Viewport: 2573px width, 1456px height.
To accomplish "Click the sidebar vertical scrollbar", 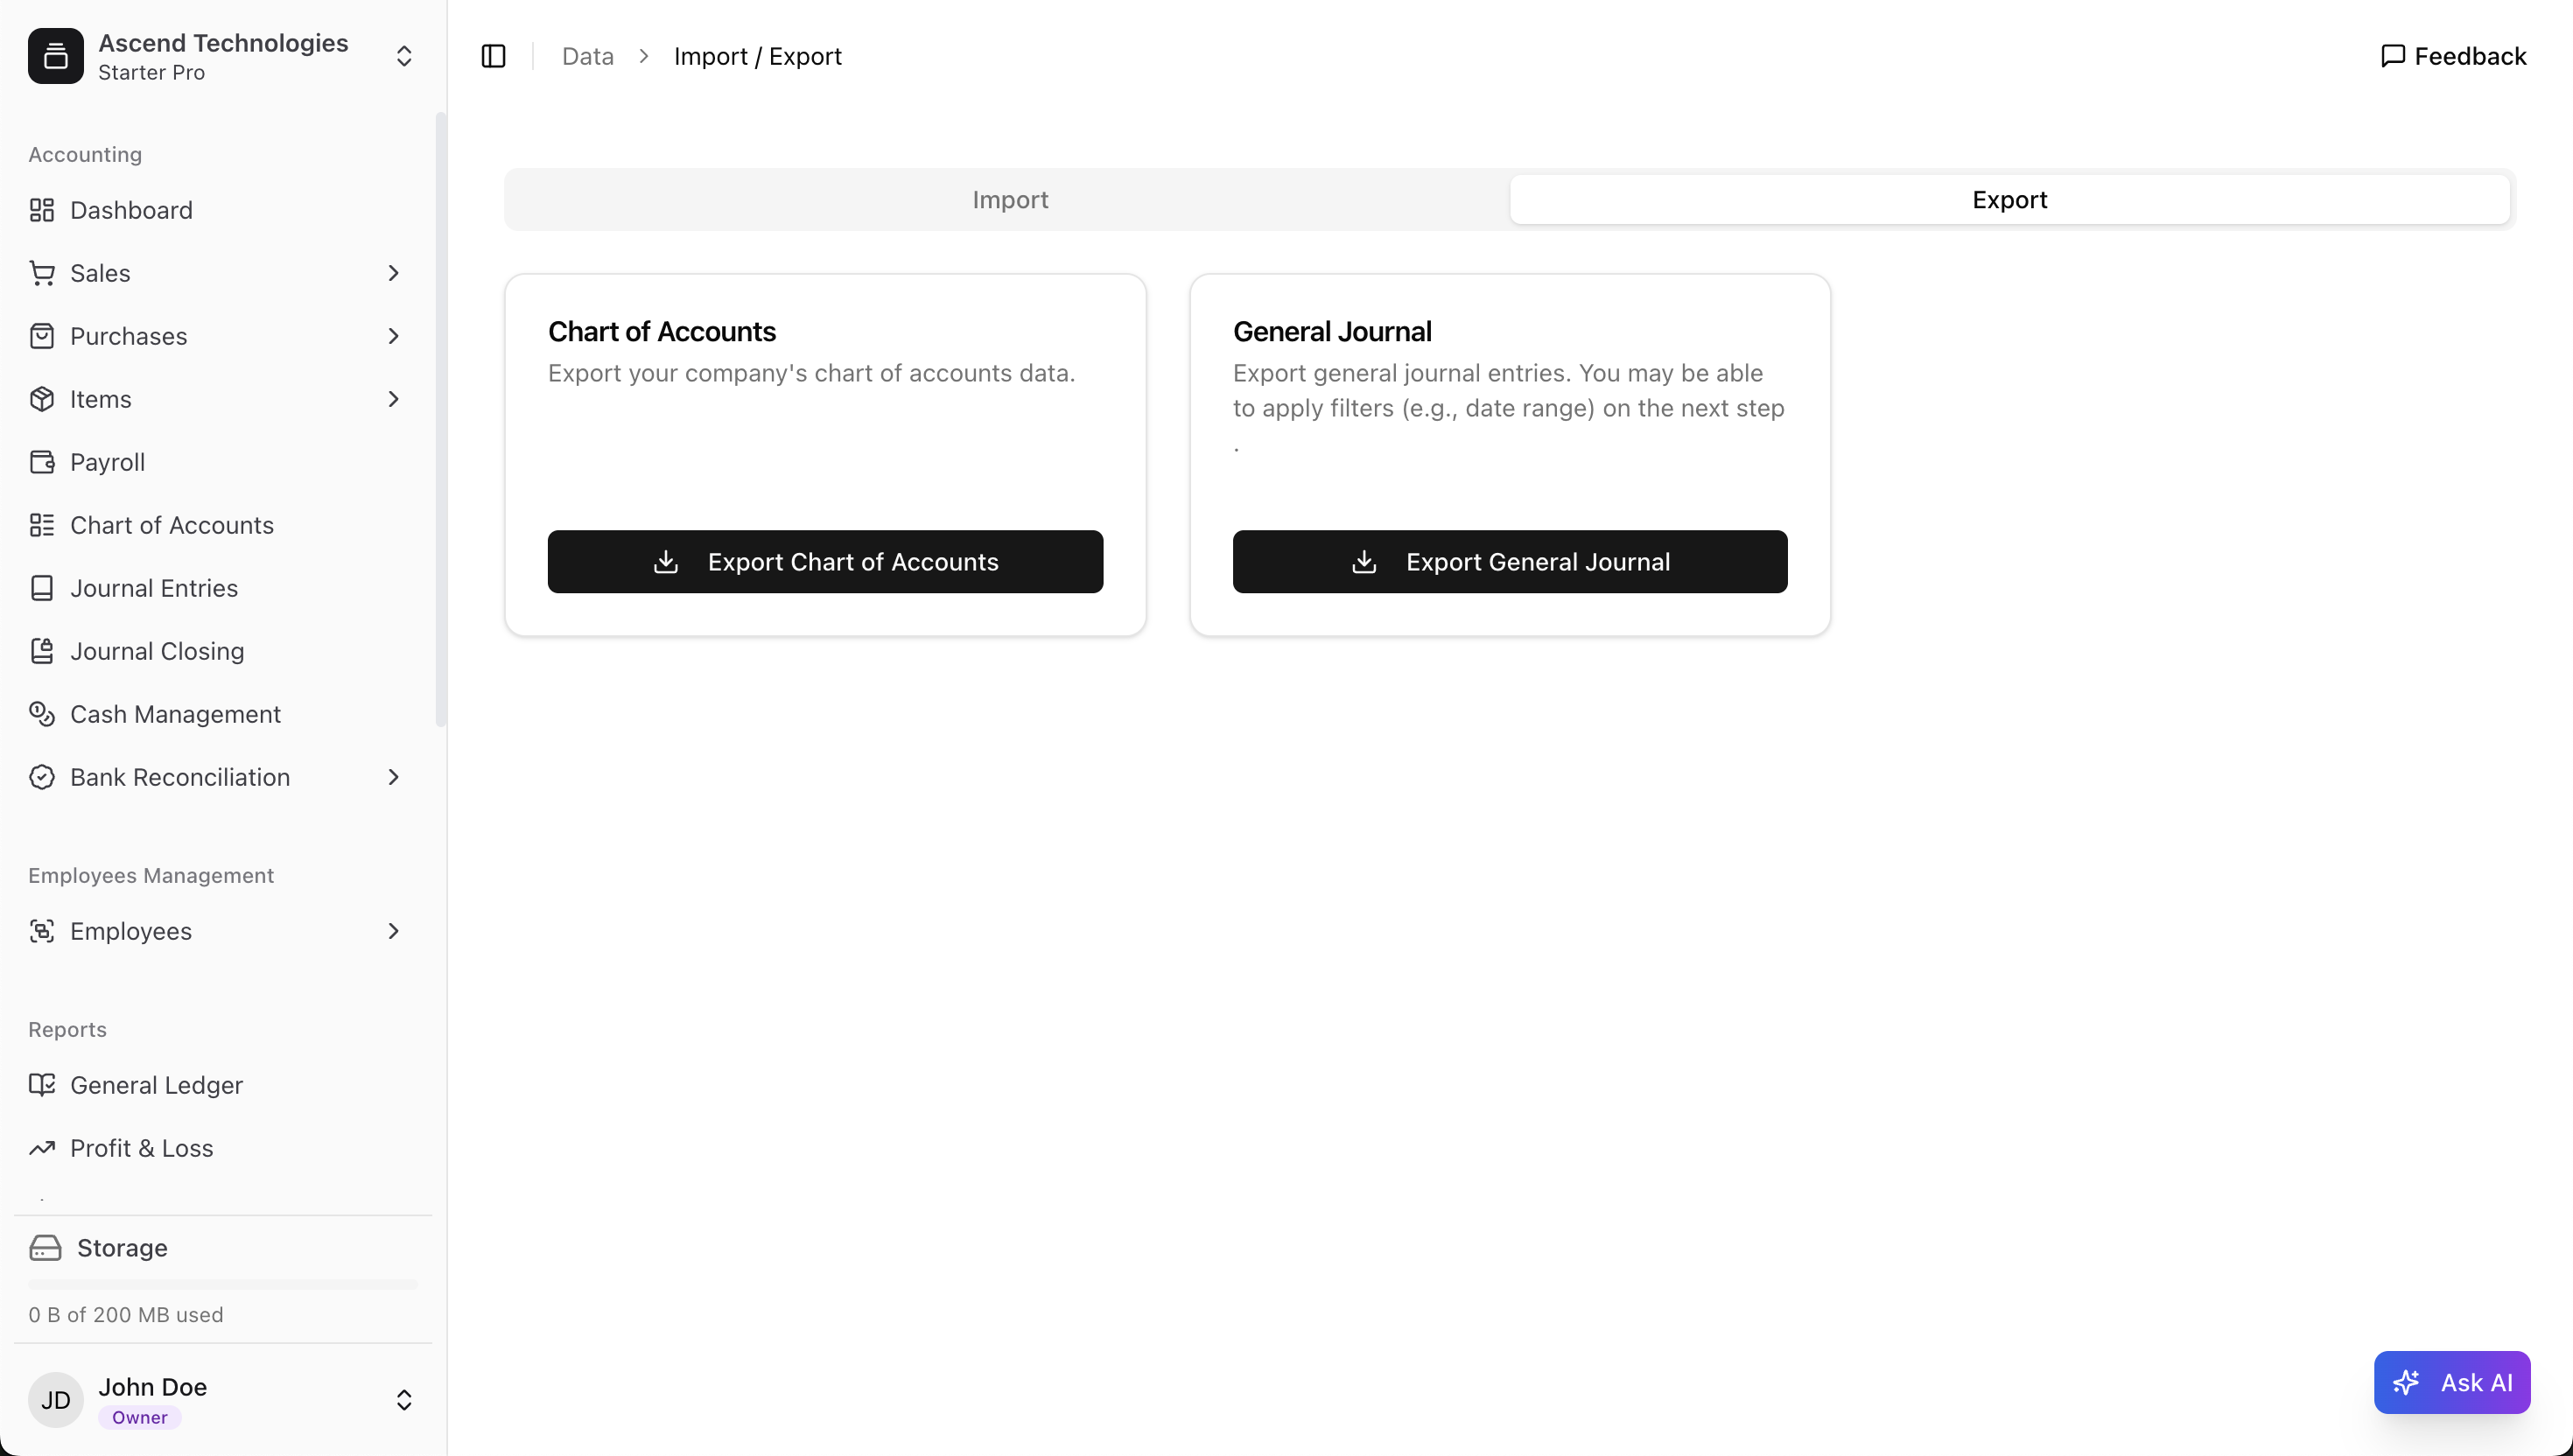I will click(440, 420).
